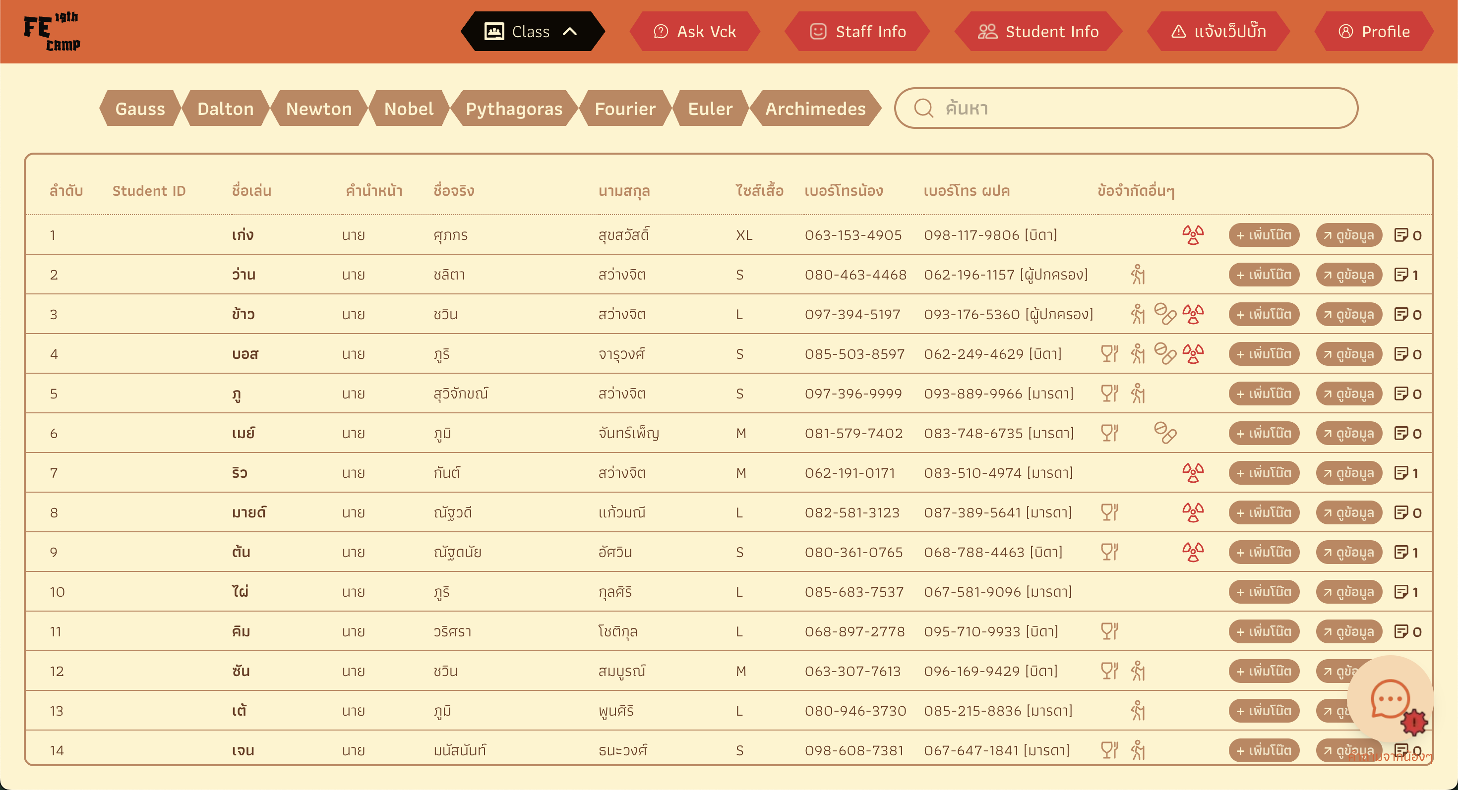Click ดูข้อมูล in คิม's row
Viewport: 1458px width, 790px height.
point(1349,631)
